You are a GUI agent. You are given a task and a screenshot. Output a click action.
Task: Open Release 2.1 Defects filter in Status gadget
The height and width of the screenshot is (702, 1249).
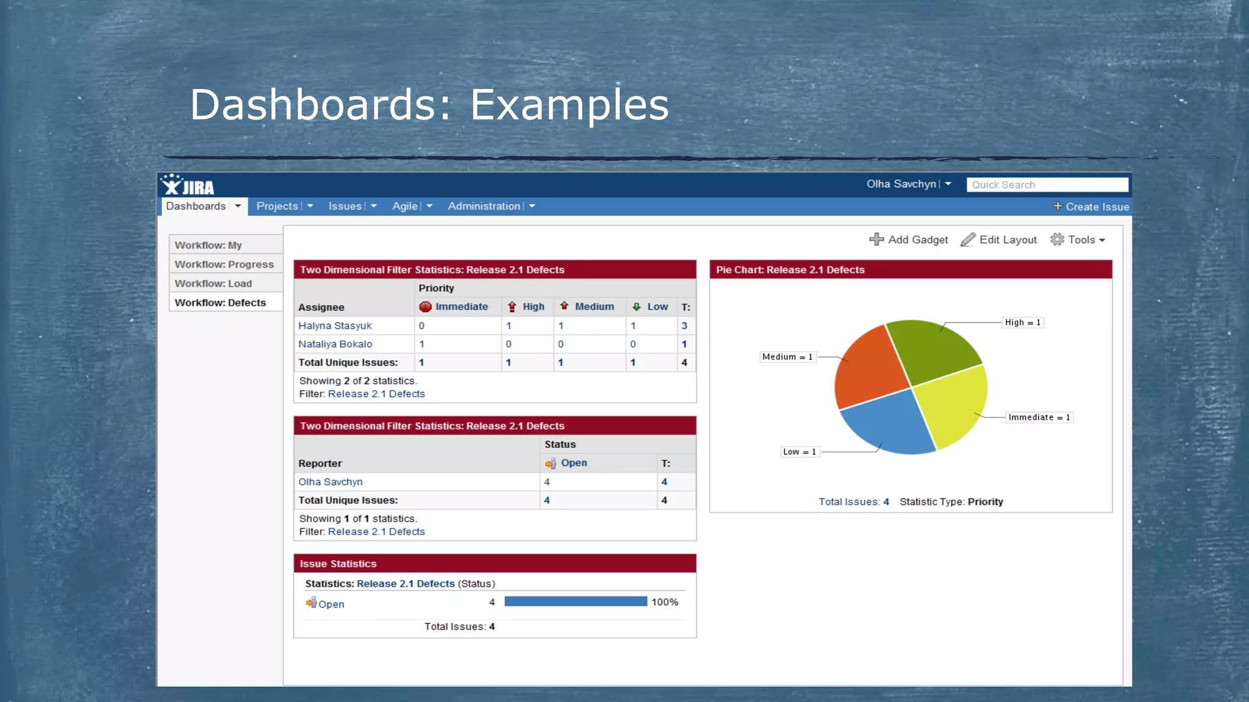click(x=376, y=531)
